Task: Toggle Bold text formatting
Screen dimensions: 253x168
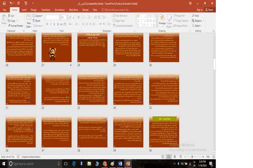Action: tap(47, 24)
